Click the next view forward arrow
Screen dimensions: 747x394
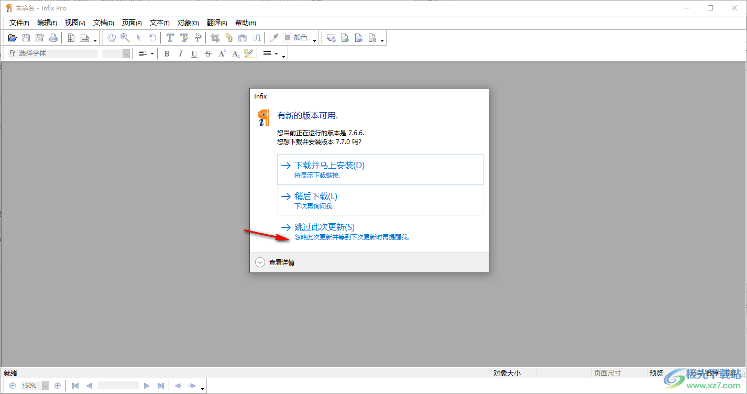point(192,386)
